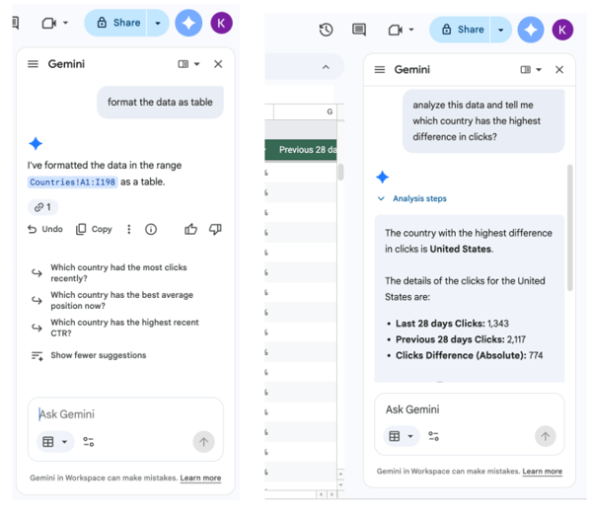Focus Ask Gemini input in right panel
The height and width of the screenshot is (516, 592).
click(470, 409)
